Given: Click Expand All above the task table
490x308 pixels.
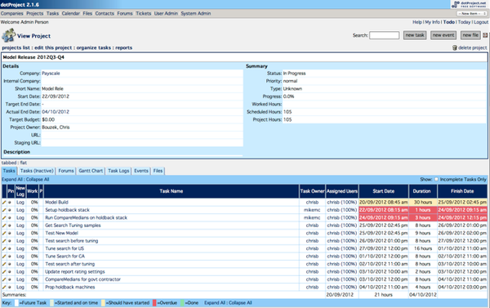Looking at the screenshot, I should pos(12,180).
